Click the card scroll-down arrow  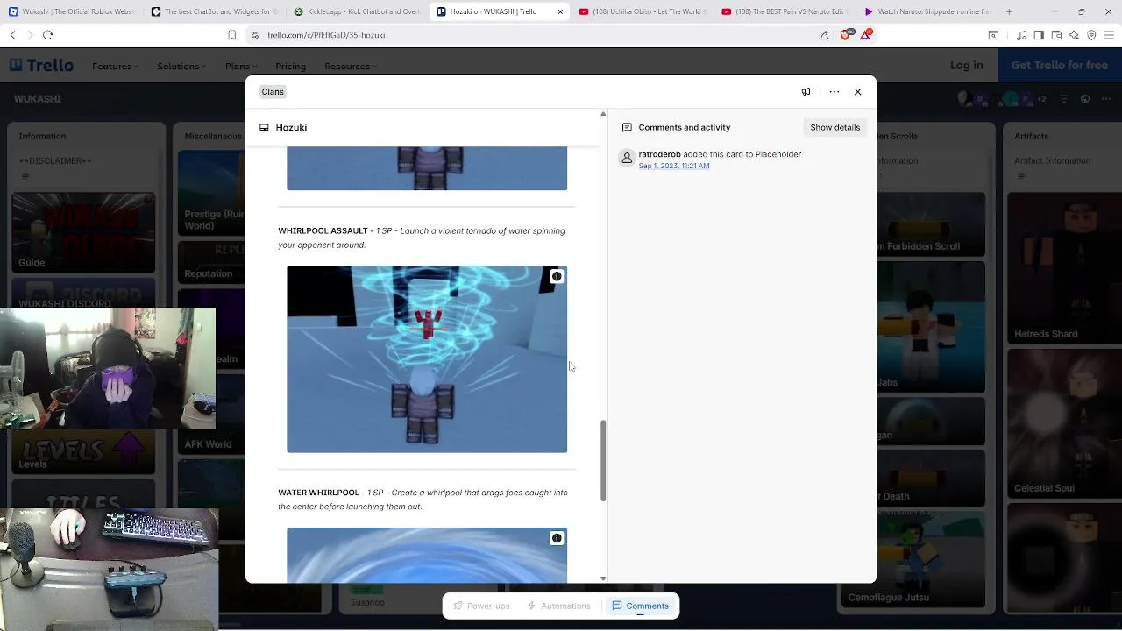603,578
